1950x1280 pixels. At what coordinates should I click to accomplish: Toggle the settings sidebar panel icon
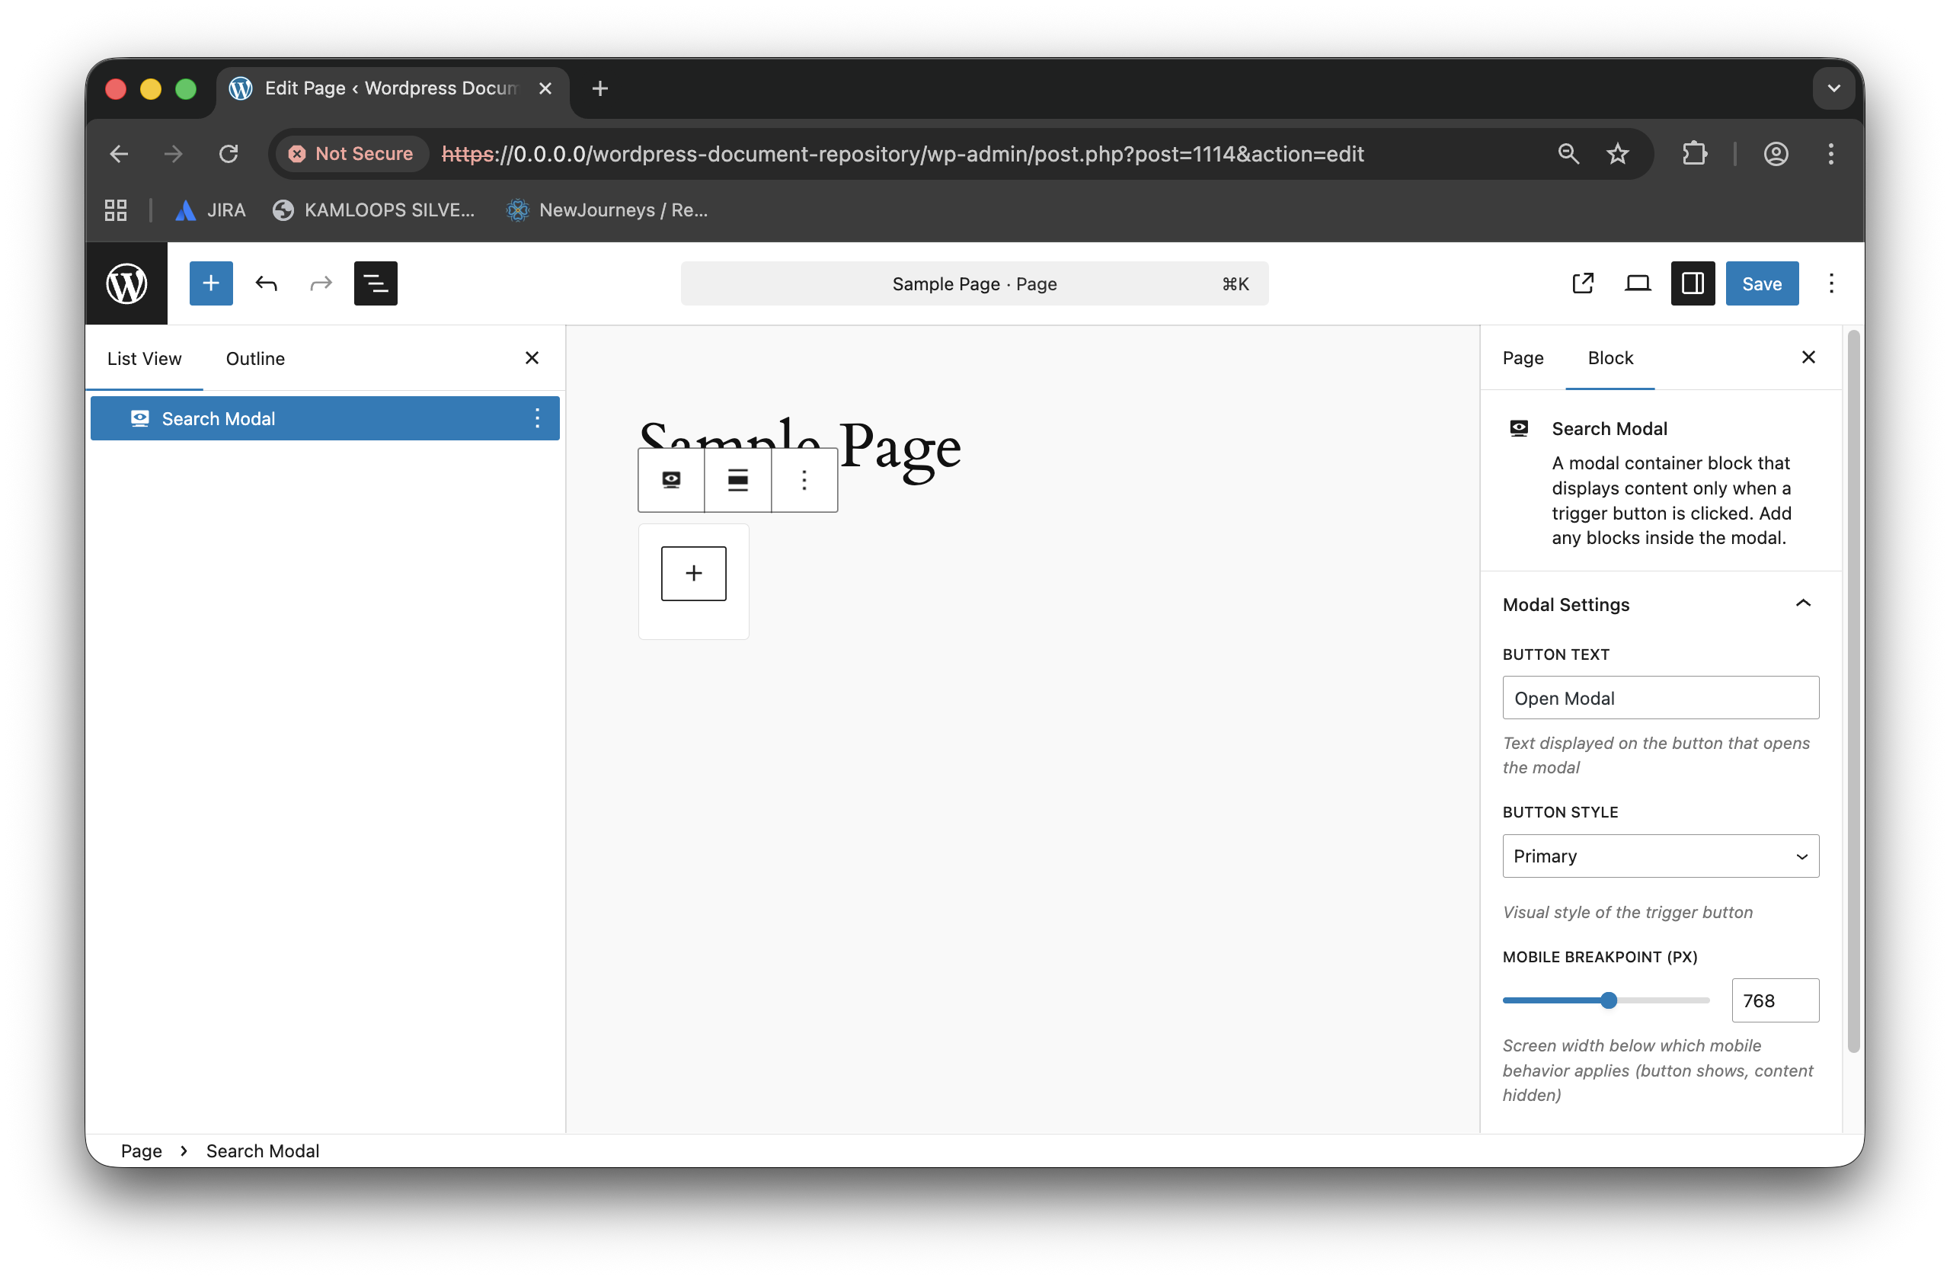click(1693, 283)
